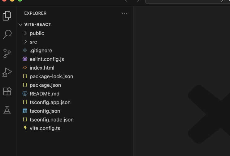This screenshot has width=230, height=156.
Task: Open the Run and Debug view
Action: (7, 72)
